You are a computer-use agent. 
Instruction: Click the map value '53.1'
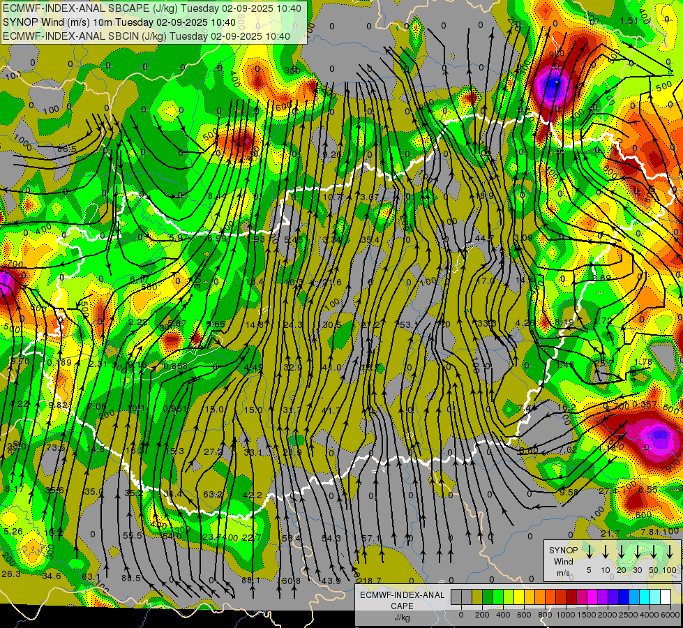click(409, 324)
